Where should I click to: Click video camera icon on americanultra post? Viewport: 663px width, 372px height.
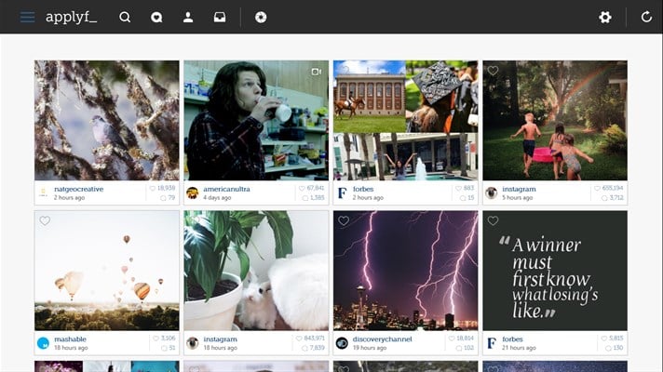coord(317,72)
